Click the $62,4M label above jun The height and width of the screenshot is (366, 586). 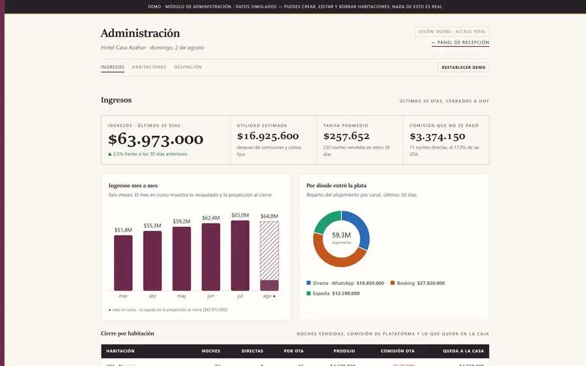[211, 218]
